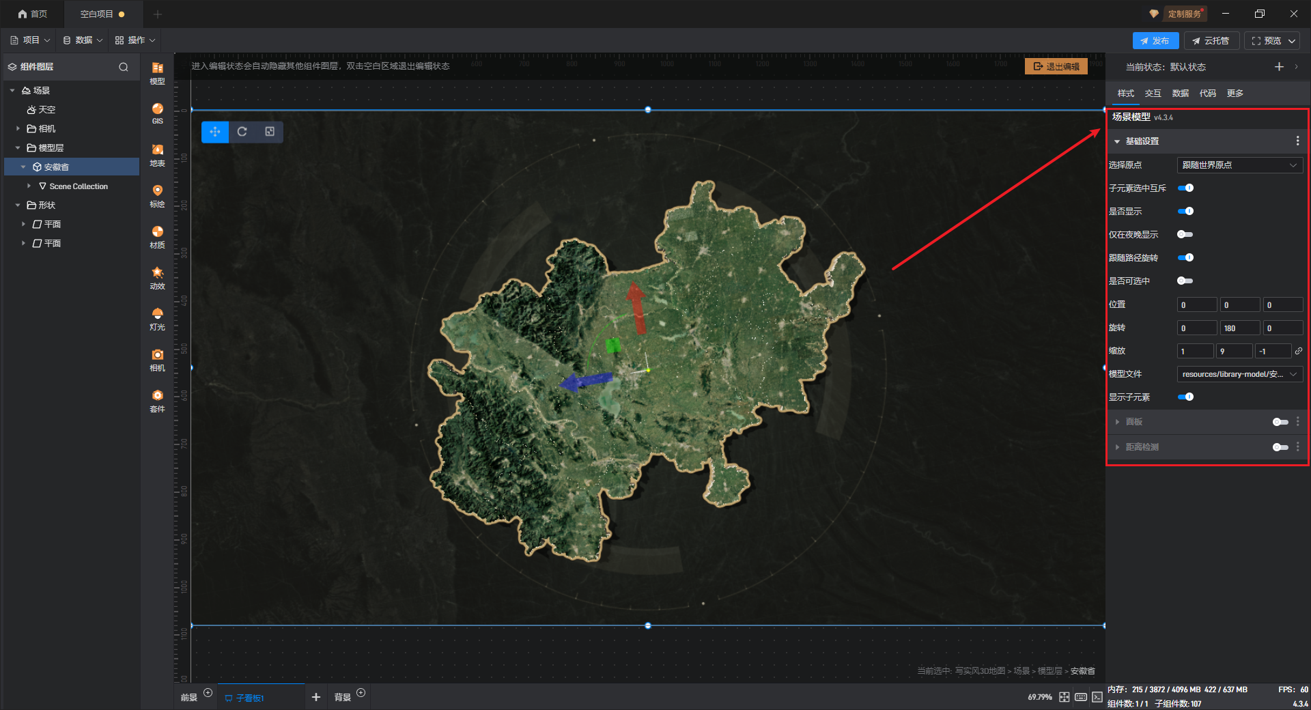The height and width of the screenshot is (710, 1311).
Task: Click the rotation Y field showing 180
Action: pyautogui.click(x=1239, y=328)
